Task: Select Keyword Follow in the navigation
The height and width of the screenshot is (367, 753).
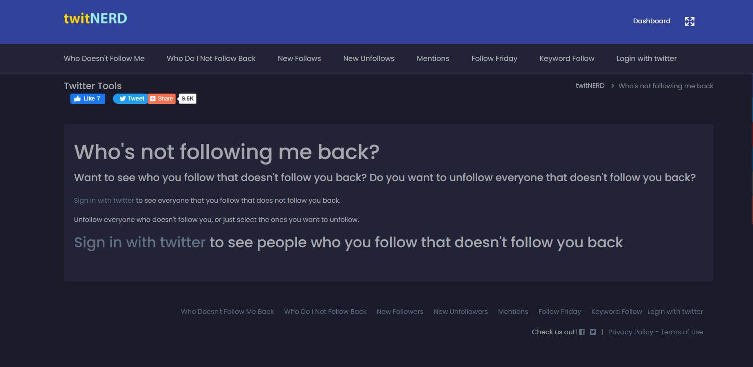Action: tap(566, 58)
